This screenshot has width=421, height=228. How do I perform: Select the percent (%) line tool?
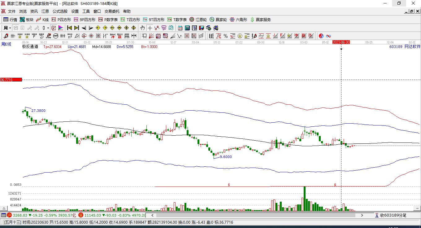226,36
